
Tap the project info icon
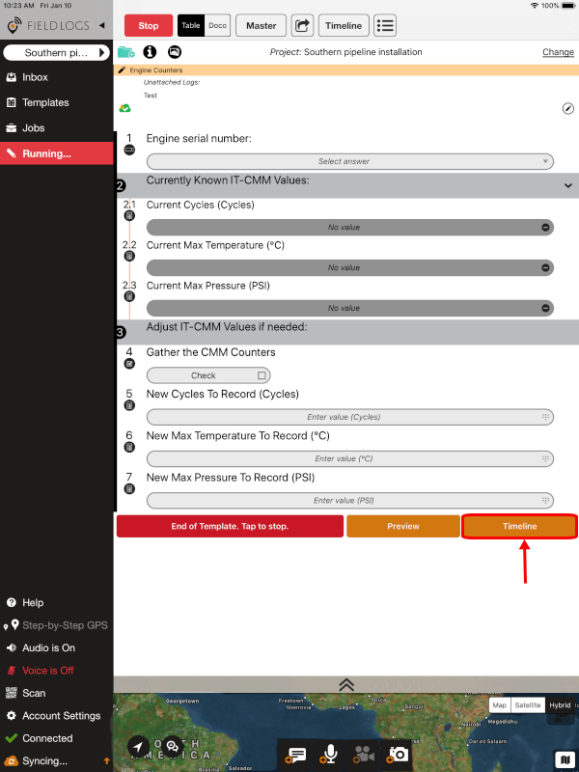(150, 52)
